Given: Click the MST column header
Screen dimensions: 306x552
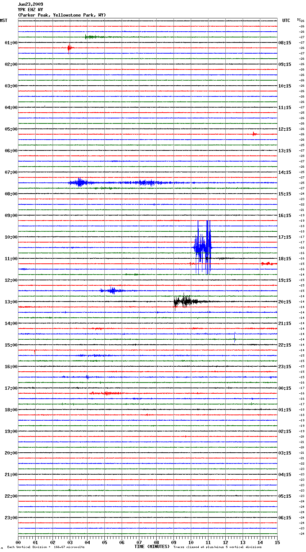Looking at the screenshot, I should click(4, 21).
